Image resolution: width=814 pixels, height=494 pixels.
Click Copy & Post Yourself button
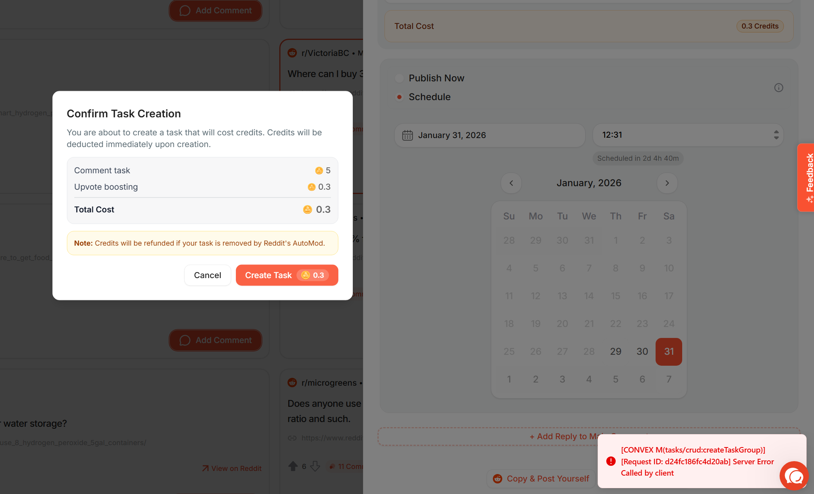541,479
